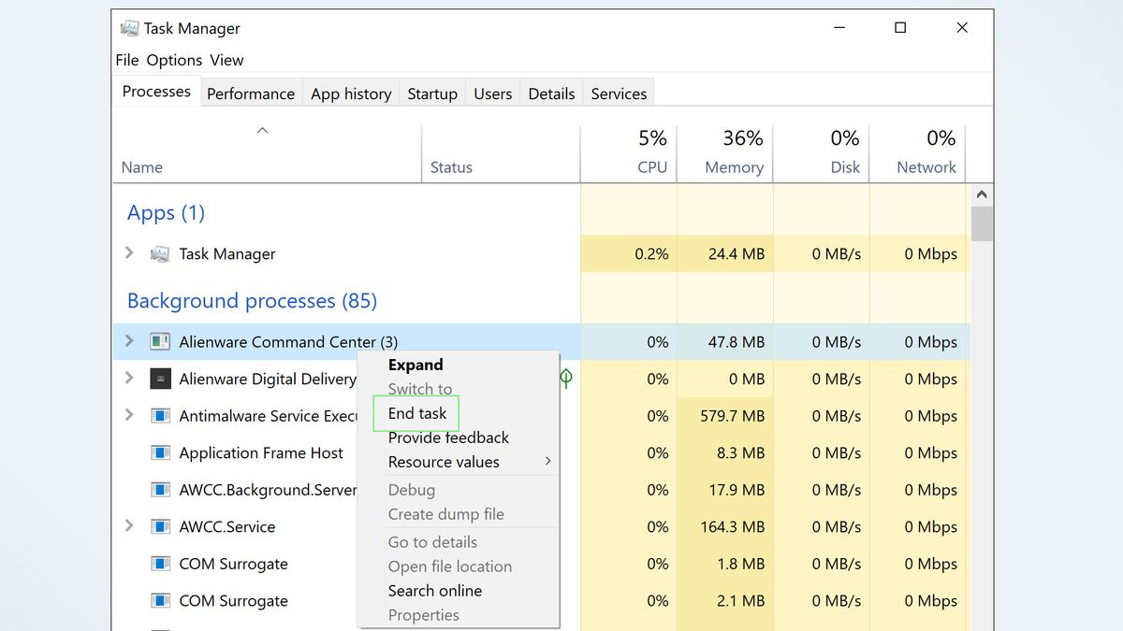This screenshot has height=631, width=1123.
Task: Click Provide feedback in the context menu
Action: (448, 437)
